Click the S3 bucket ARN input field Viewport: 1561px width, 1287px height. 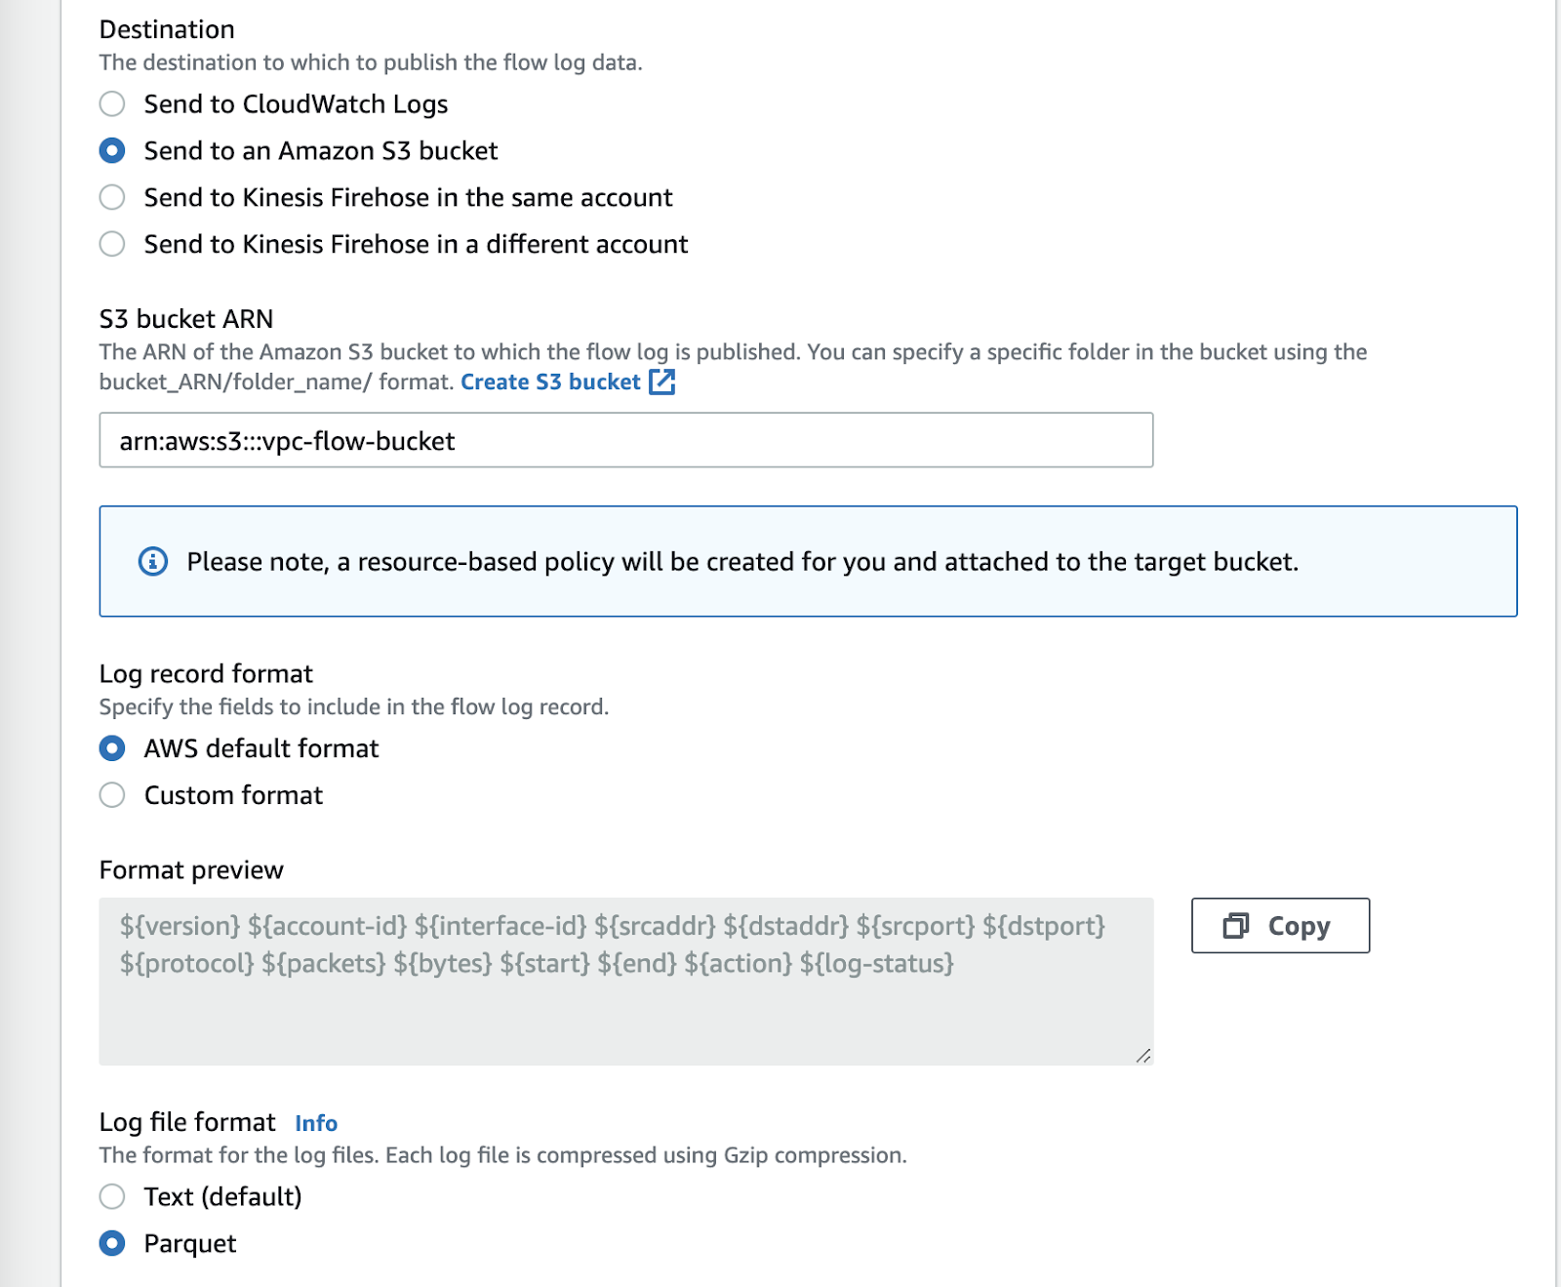point(625,441)
